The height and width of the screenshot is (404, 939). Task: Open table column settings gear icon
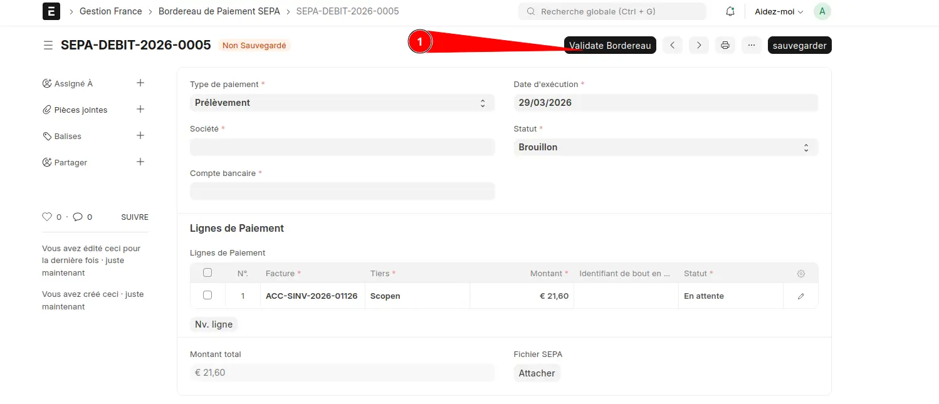(800, 274)
